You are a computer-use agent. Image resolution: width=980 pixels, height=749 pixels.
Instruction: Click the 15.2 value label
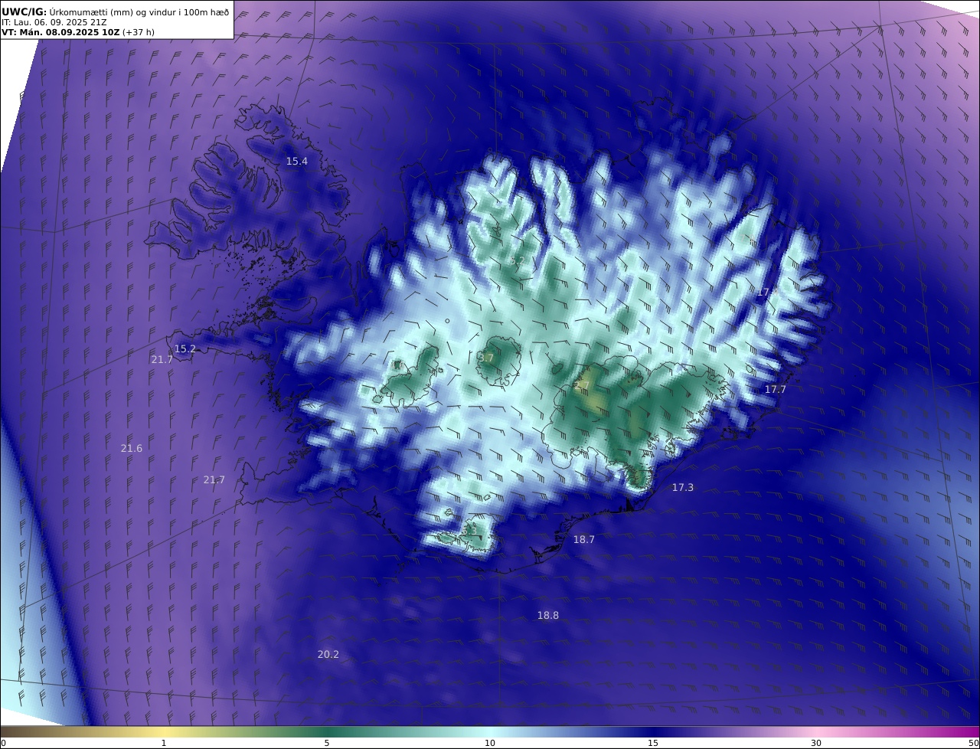[185, 349]
